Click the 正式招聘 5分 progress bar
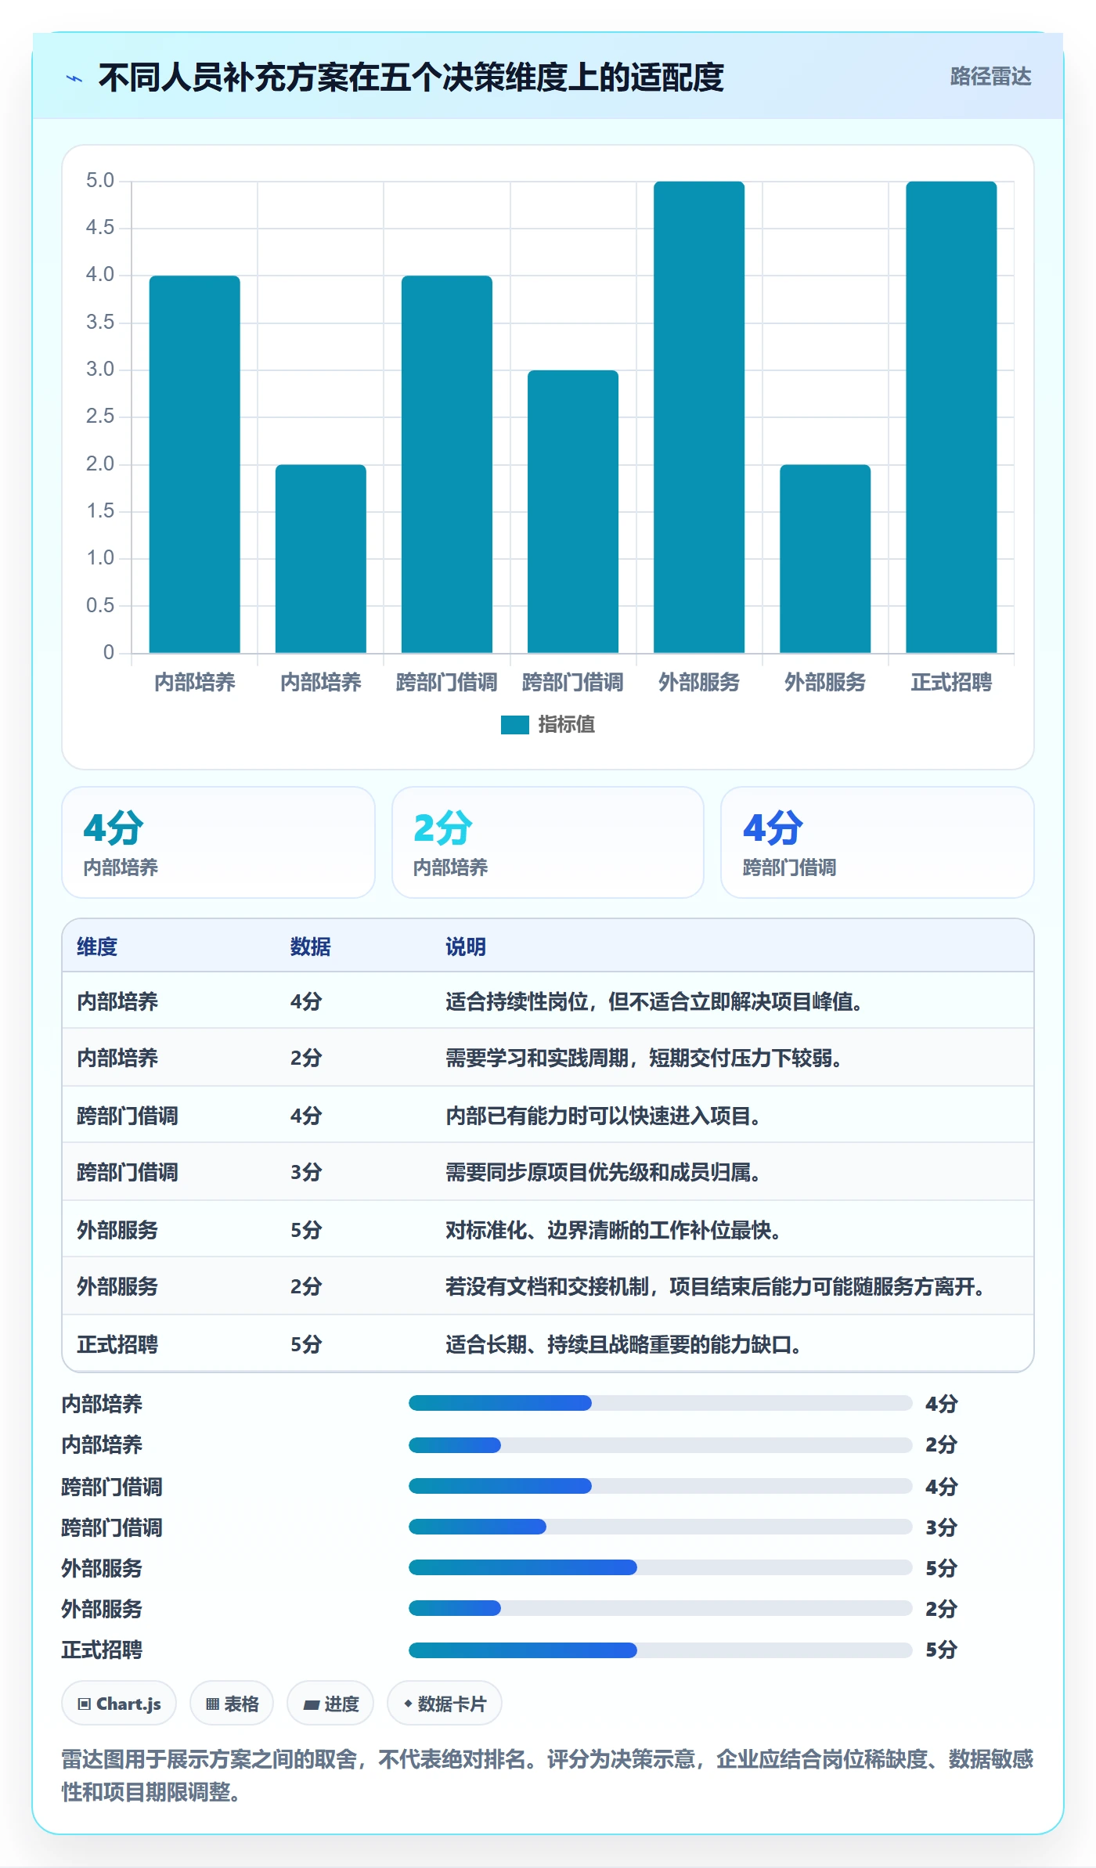The width and height of the screenshot is (1096, 1868). coord(660,1650)
